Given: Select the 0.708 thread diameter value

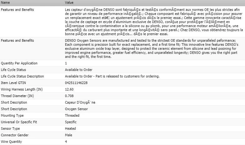Looking at the screenshot, I should (69, 96).
